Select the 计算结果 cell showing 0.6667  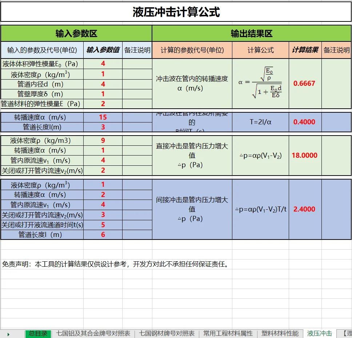point(305,83)
